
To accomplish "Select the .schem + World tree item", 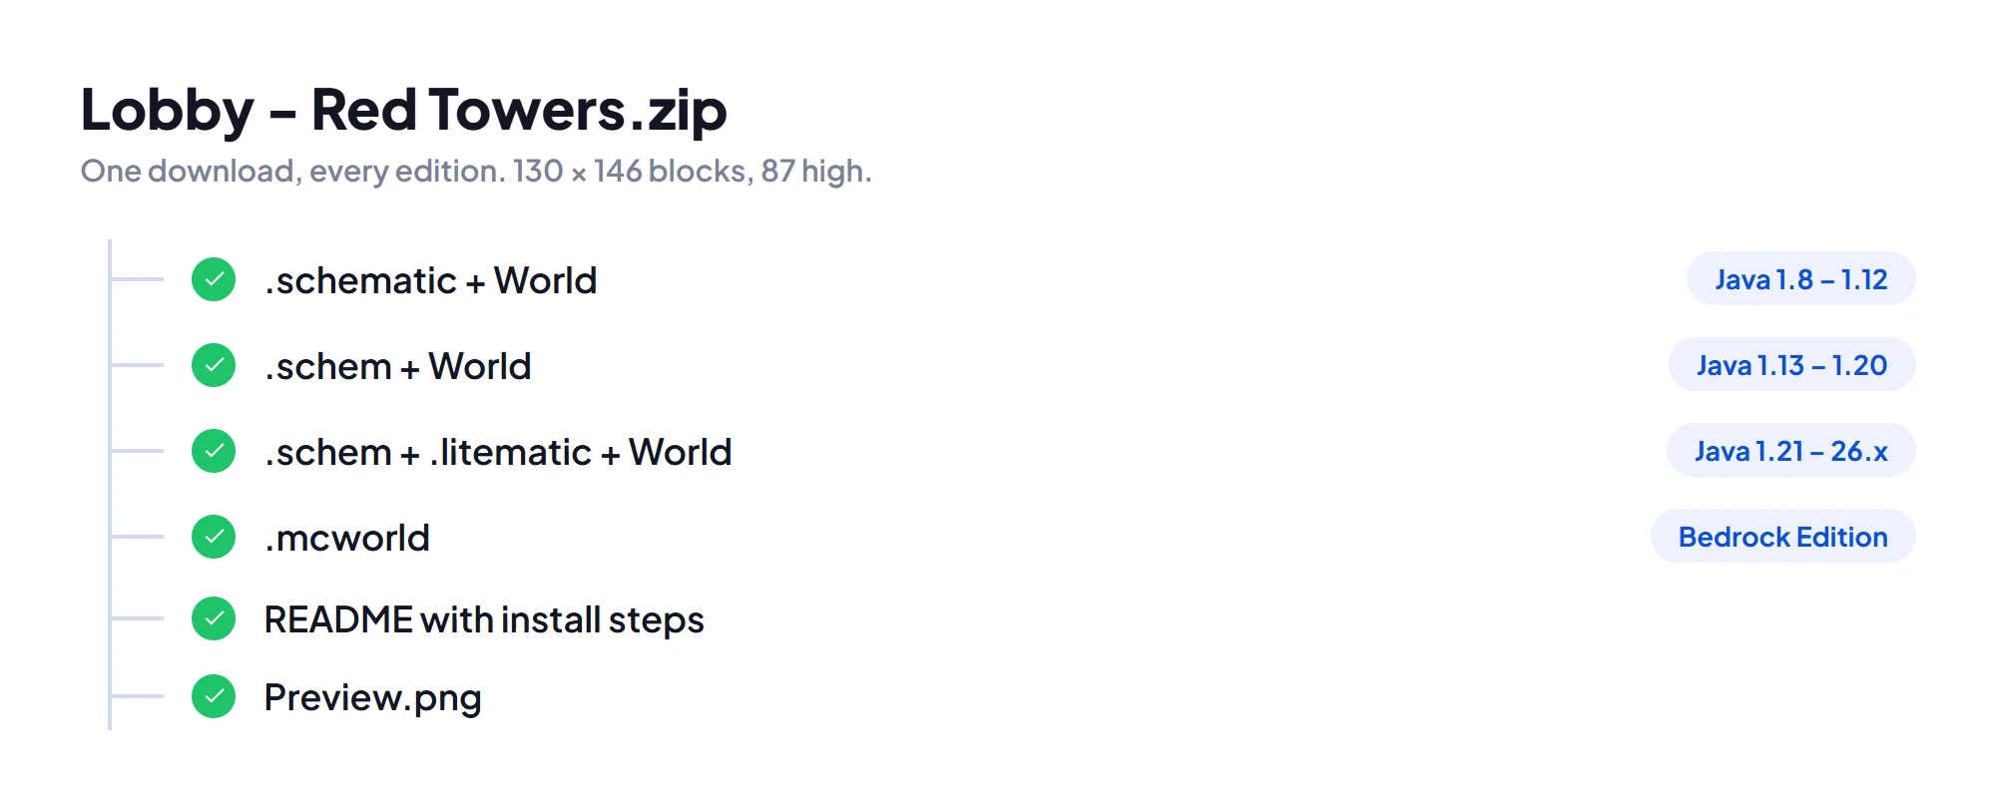I will click(x=397, y=366).
